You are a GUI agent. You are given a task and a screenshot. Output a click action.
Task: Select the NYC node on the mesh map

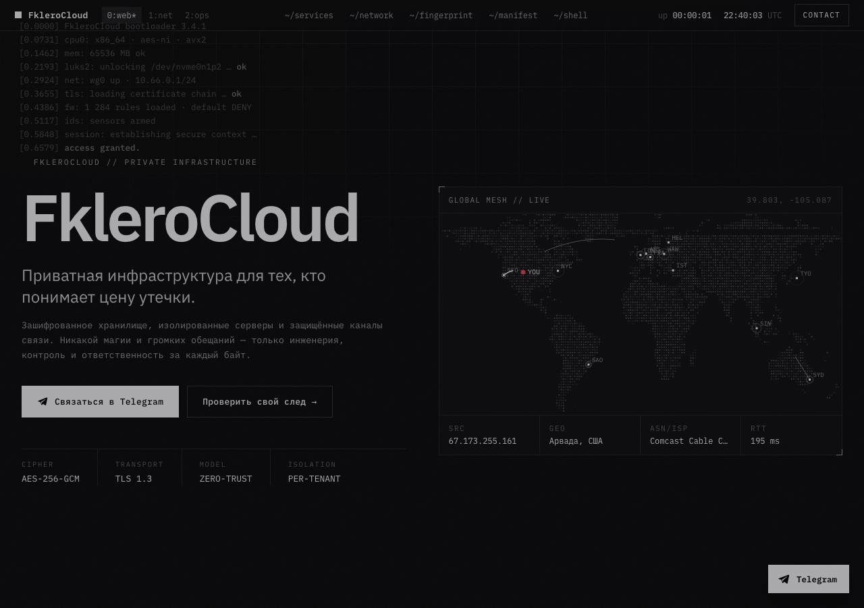[558, 271]
